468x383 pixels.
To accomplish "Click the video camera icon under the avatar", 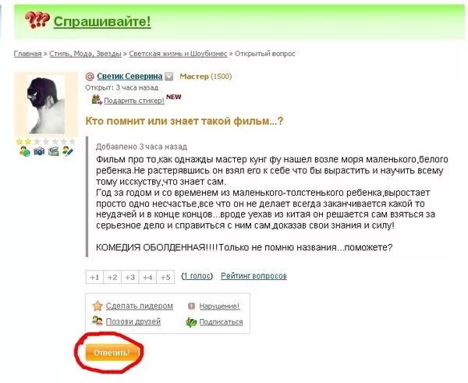I will [54, 151].
